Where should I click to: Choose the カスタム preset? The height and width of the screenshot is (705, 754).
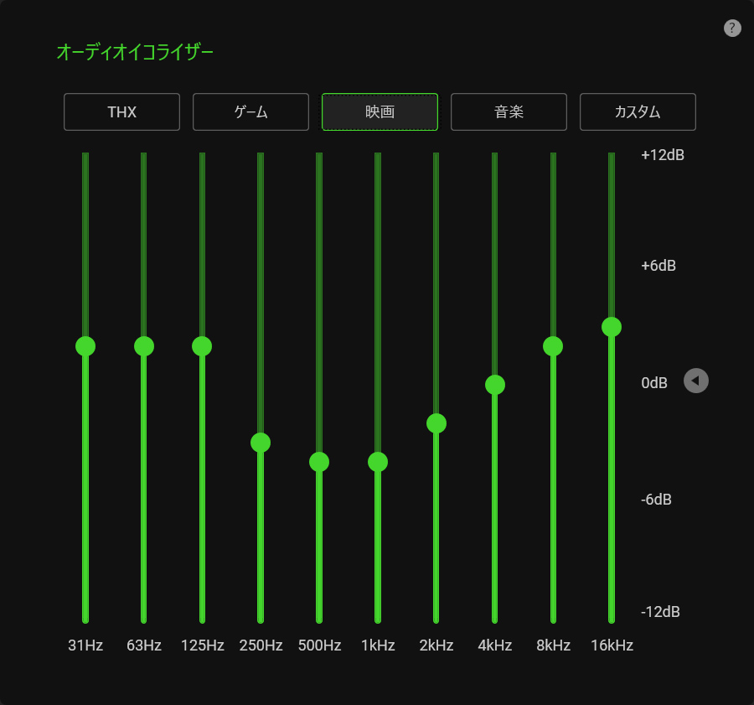pos(638,112)
